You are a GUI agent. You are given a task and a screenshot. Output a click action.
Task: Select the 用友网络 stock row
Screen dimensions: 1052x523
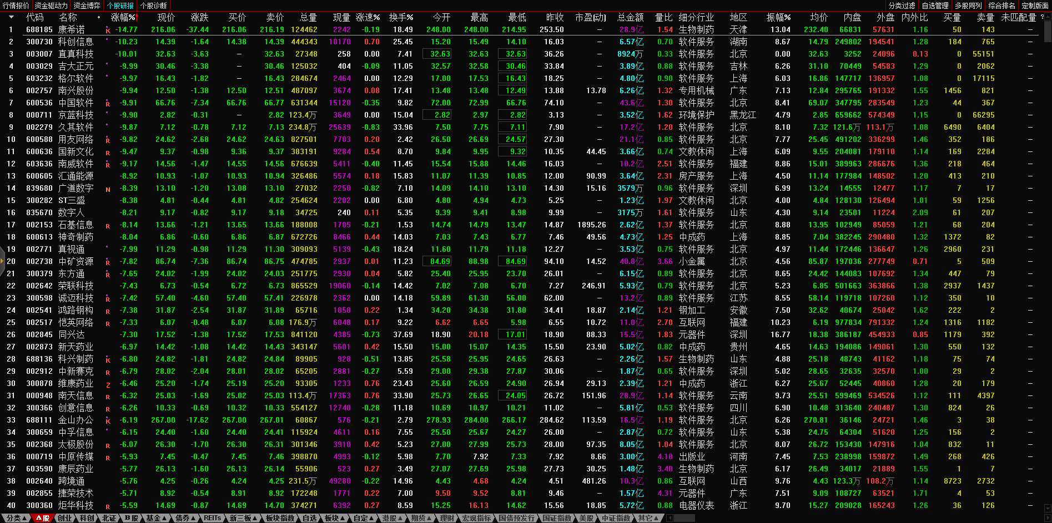click(75, 140)
